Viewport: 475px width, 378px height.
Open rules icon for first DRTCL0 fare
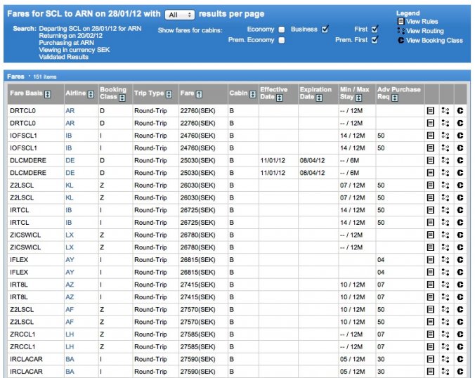click(431, 111)
